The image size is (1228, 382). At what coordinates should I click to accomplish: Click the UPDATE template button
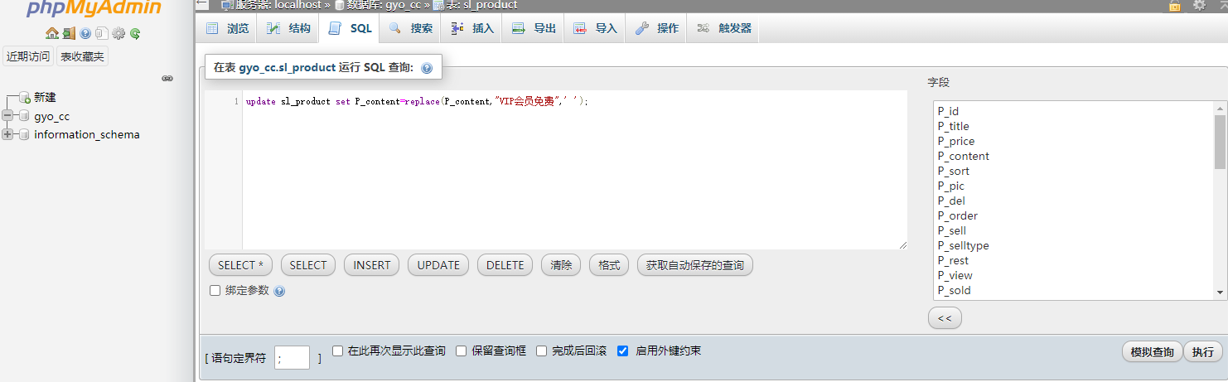point(438,265)
